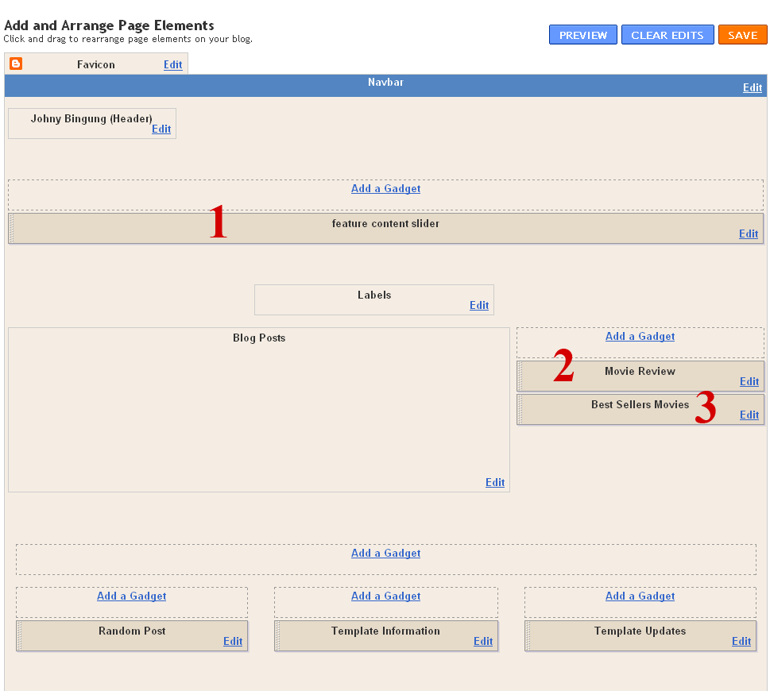Grab the drag handle of Movie Review gadget
Screen dimensions: 770x691
tap(520, 376)
